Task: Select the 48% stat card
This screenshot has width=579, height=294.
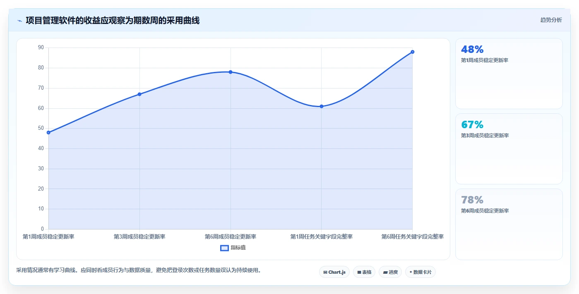Action: (x=509, y=74)
